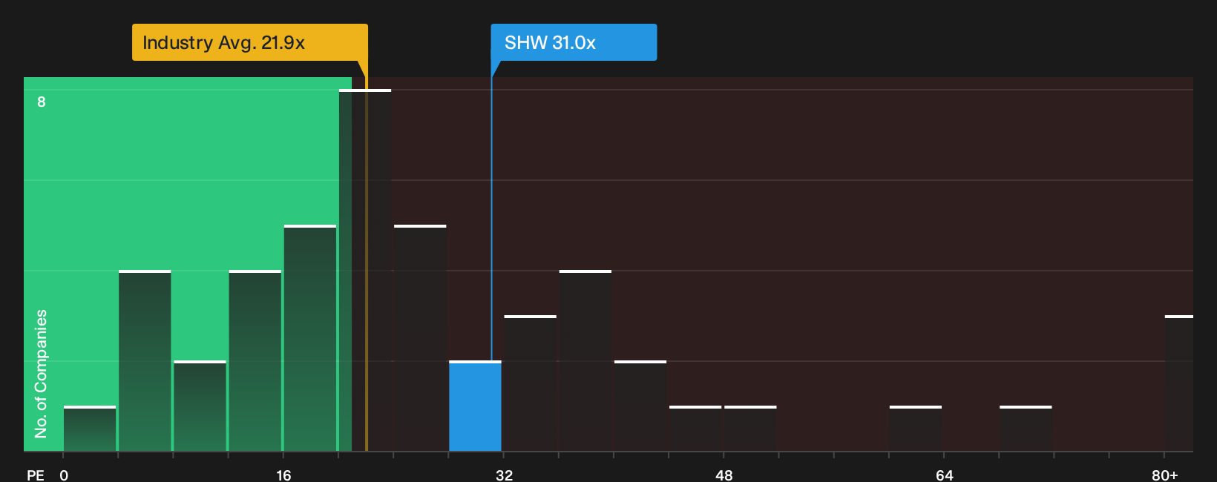Screen dimensions: 1217x482
Task: Select the highlighted blue SHW histogram bar
Action: (x=475, y=406)
